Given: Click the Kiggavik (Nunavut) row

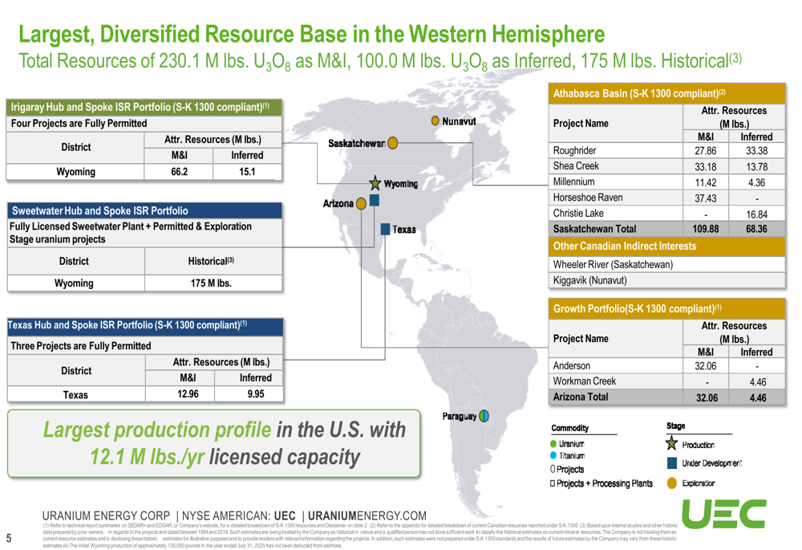Looking at the screenshot, I should tap(667, 280).
